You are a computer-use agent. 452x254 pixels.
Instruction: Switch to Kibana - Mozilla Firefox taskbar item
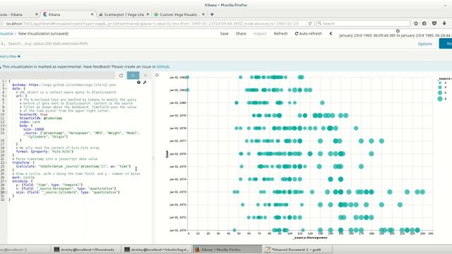coord(227,249)
